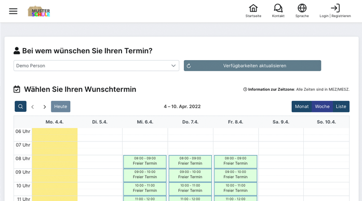Click the yellow highlighted Mo. 4.4. column

(55, 164)
